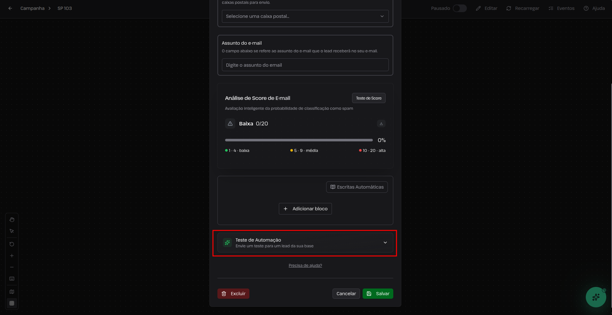Open the Eventos menu item

561,8
